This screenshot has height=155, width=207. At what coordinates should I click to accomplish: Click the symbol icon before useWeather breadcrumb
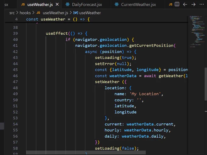click(x=75, y=13)
